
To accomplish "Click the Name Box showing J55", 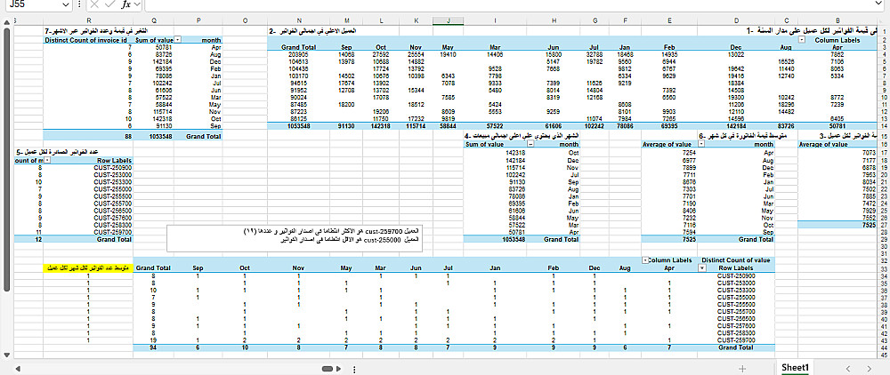I will 32,4.
